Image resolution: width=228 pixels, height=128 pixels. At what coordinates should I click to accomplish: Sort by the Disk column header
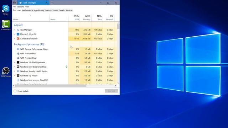(x=97, y=17)
